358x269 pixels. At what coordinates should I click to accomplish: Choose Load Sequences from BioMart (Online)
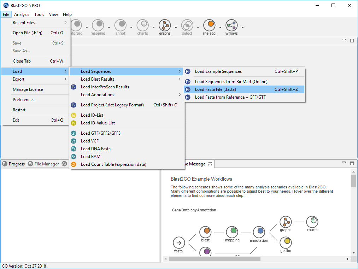pyautogui.click(x=244, y=82)
